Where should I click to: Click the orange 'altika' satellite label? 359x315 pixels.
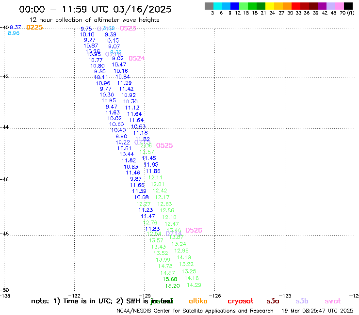[198, 301]
